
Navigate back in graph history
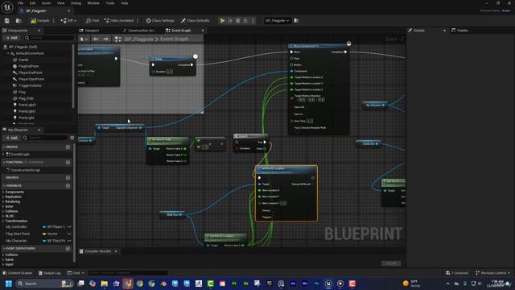[96, 39]
